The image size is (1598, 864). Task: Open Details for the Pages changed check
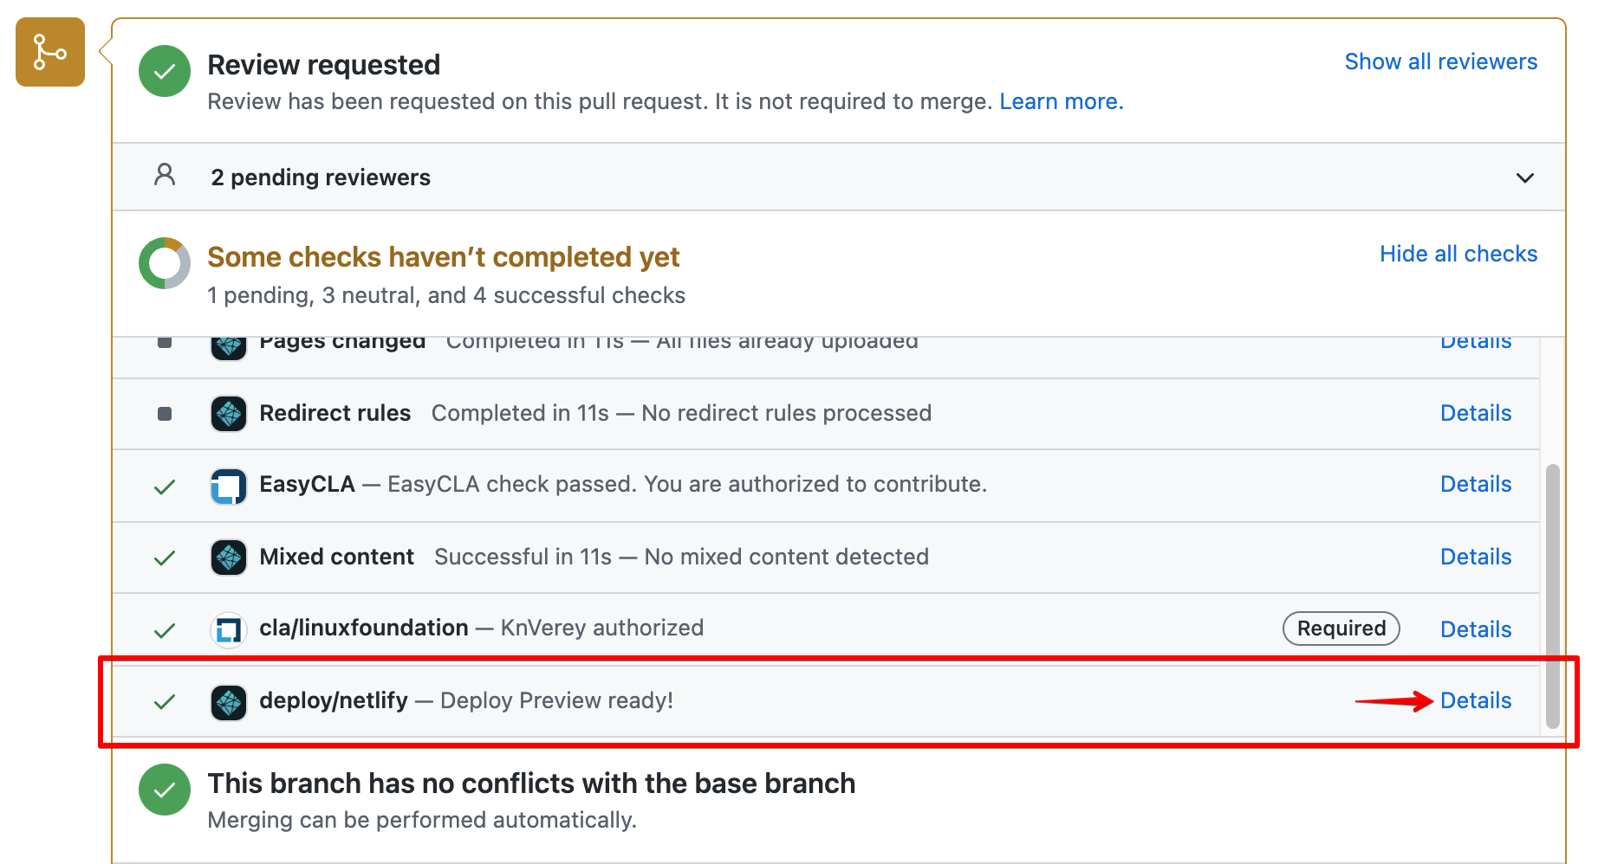1476,341
